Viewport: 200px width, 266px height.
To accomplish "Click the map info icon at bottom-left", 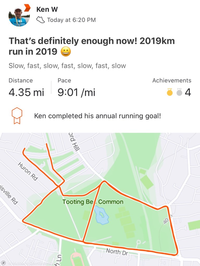I will 3,263.
